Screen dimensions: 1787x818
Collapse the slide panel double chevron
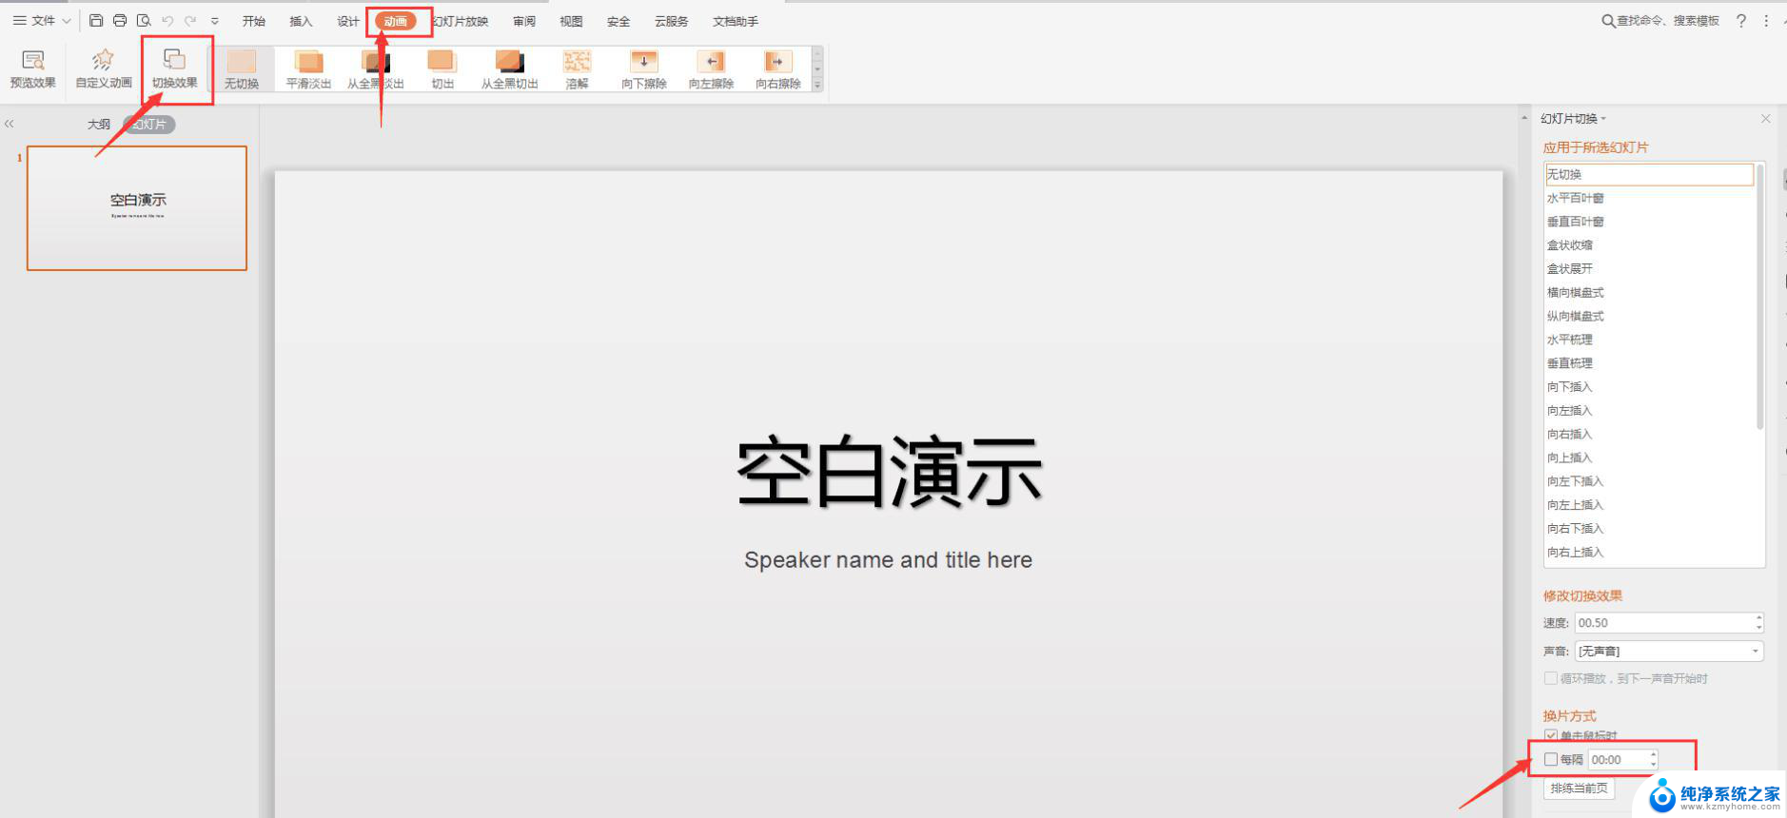[x=10, y=124]
